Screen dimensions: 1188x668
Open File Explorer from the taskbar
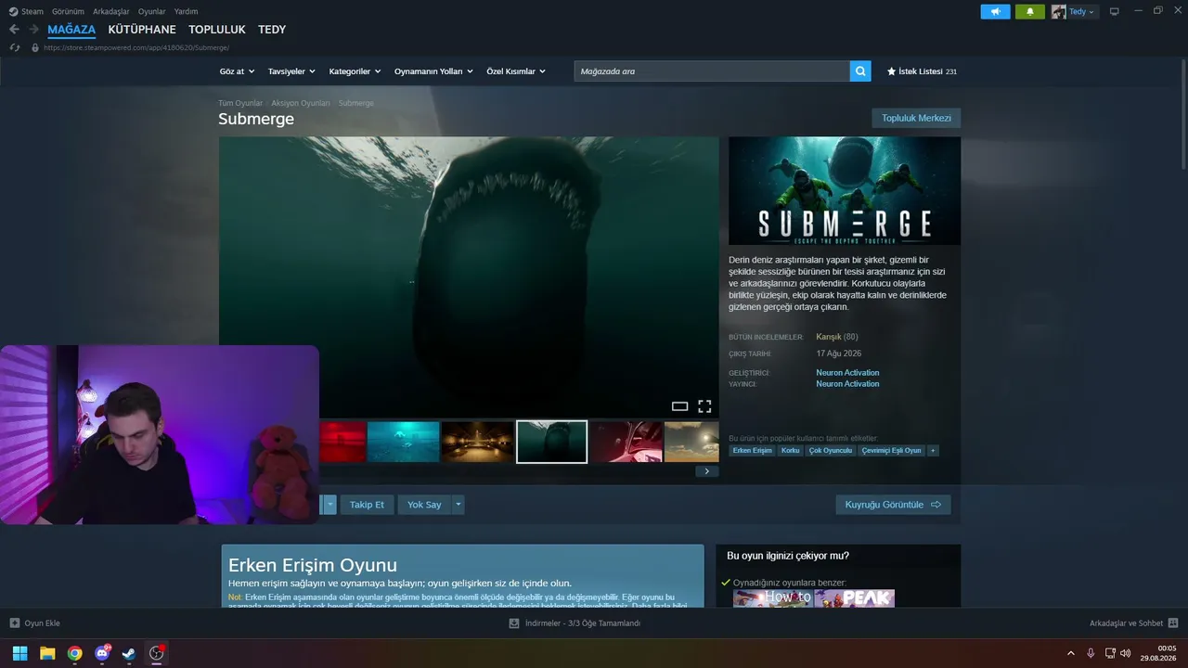(x=47, y=653)
